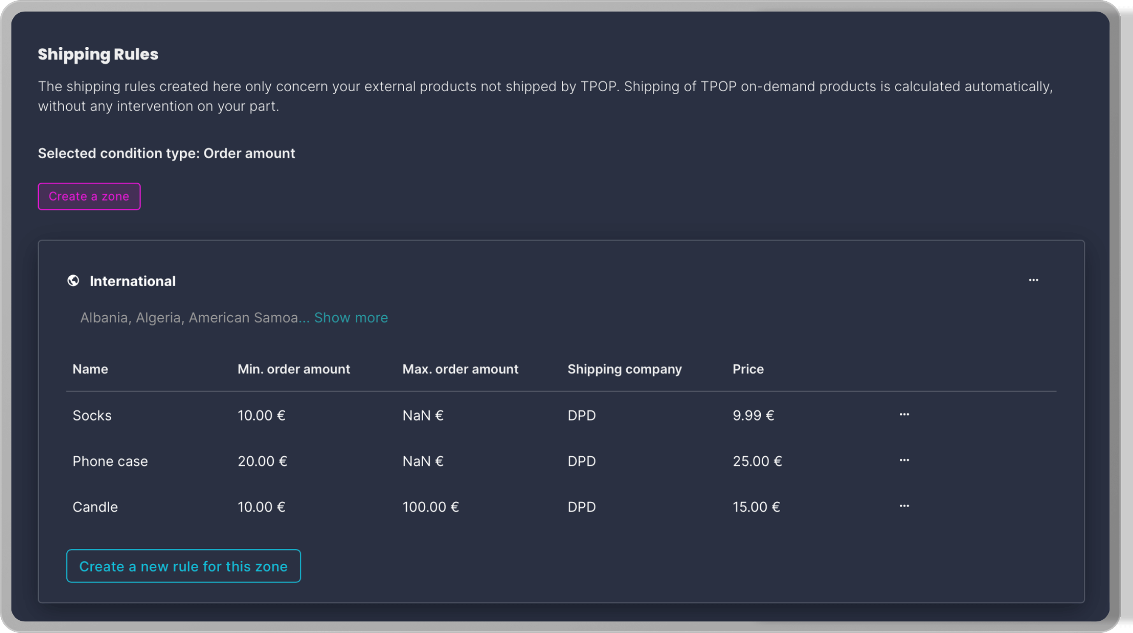The height and width of the screenshot is (633, 1133).
Task: Click the Create a zone button
Action: tap(89, 197)
